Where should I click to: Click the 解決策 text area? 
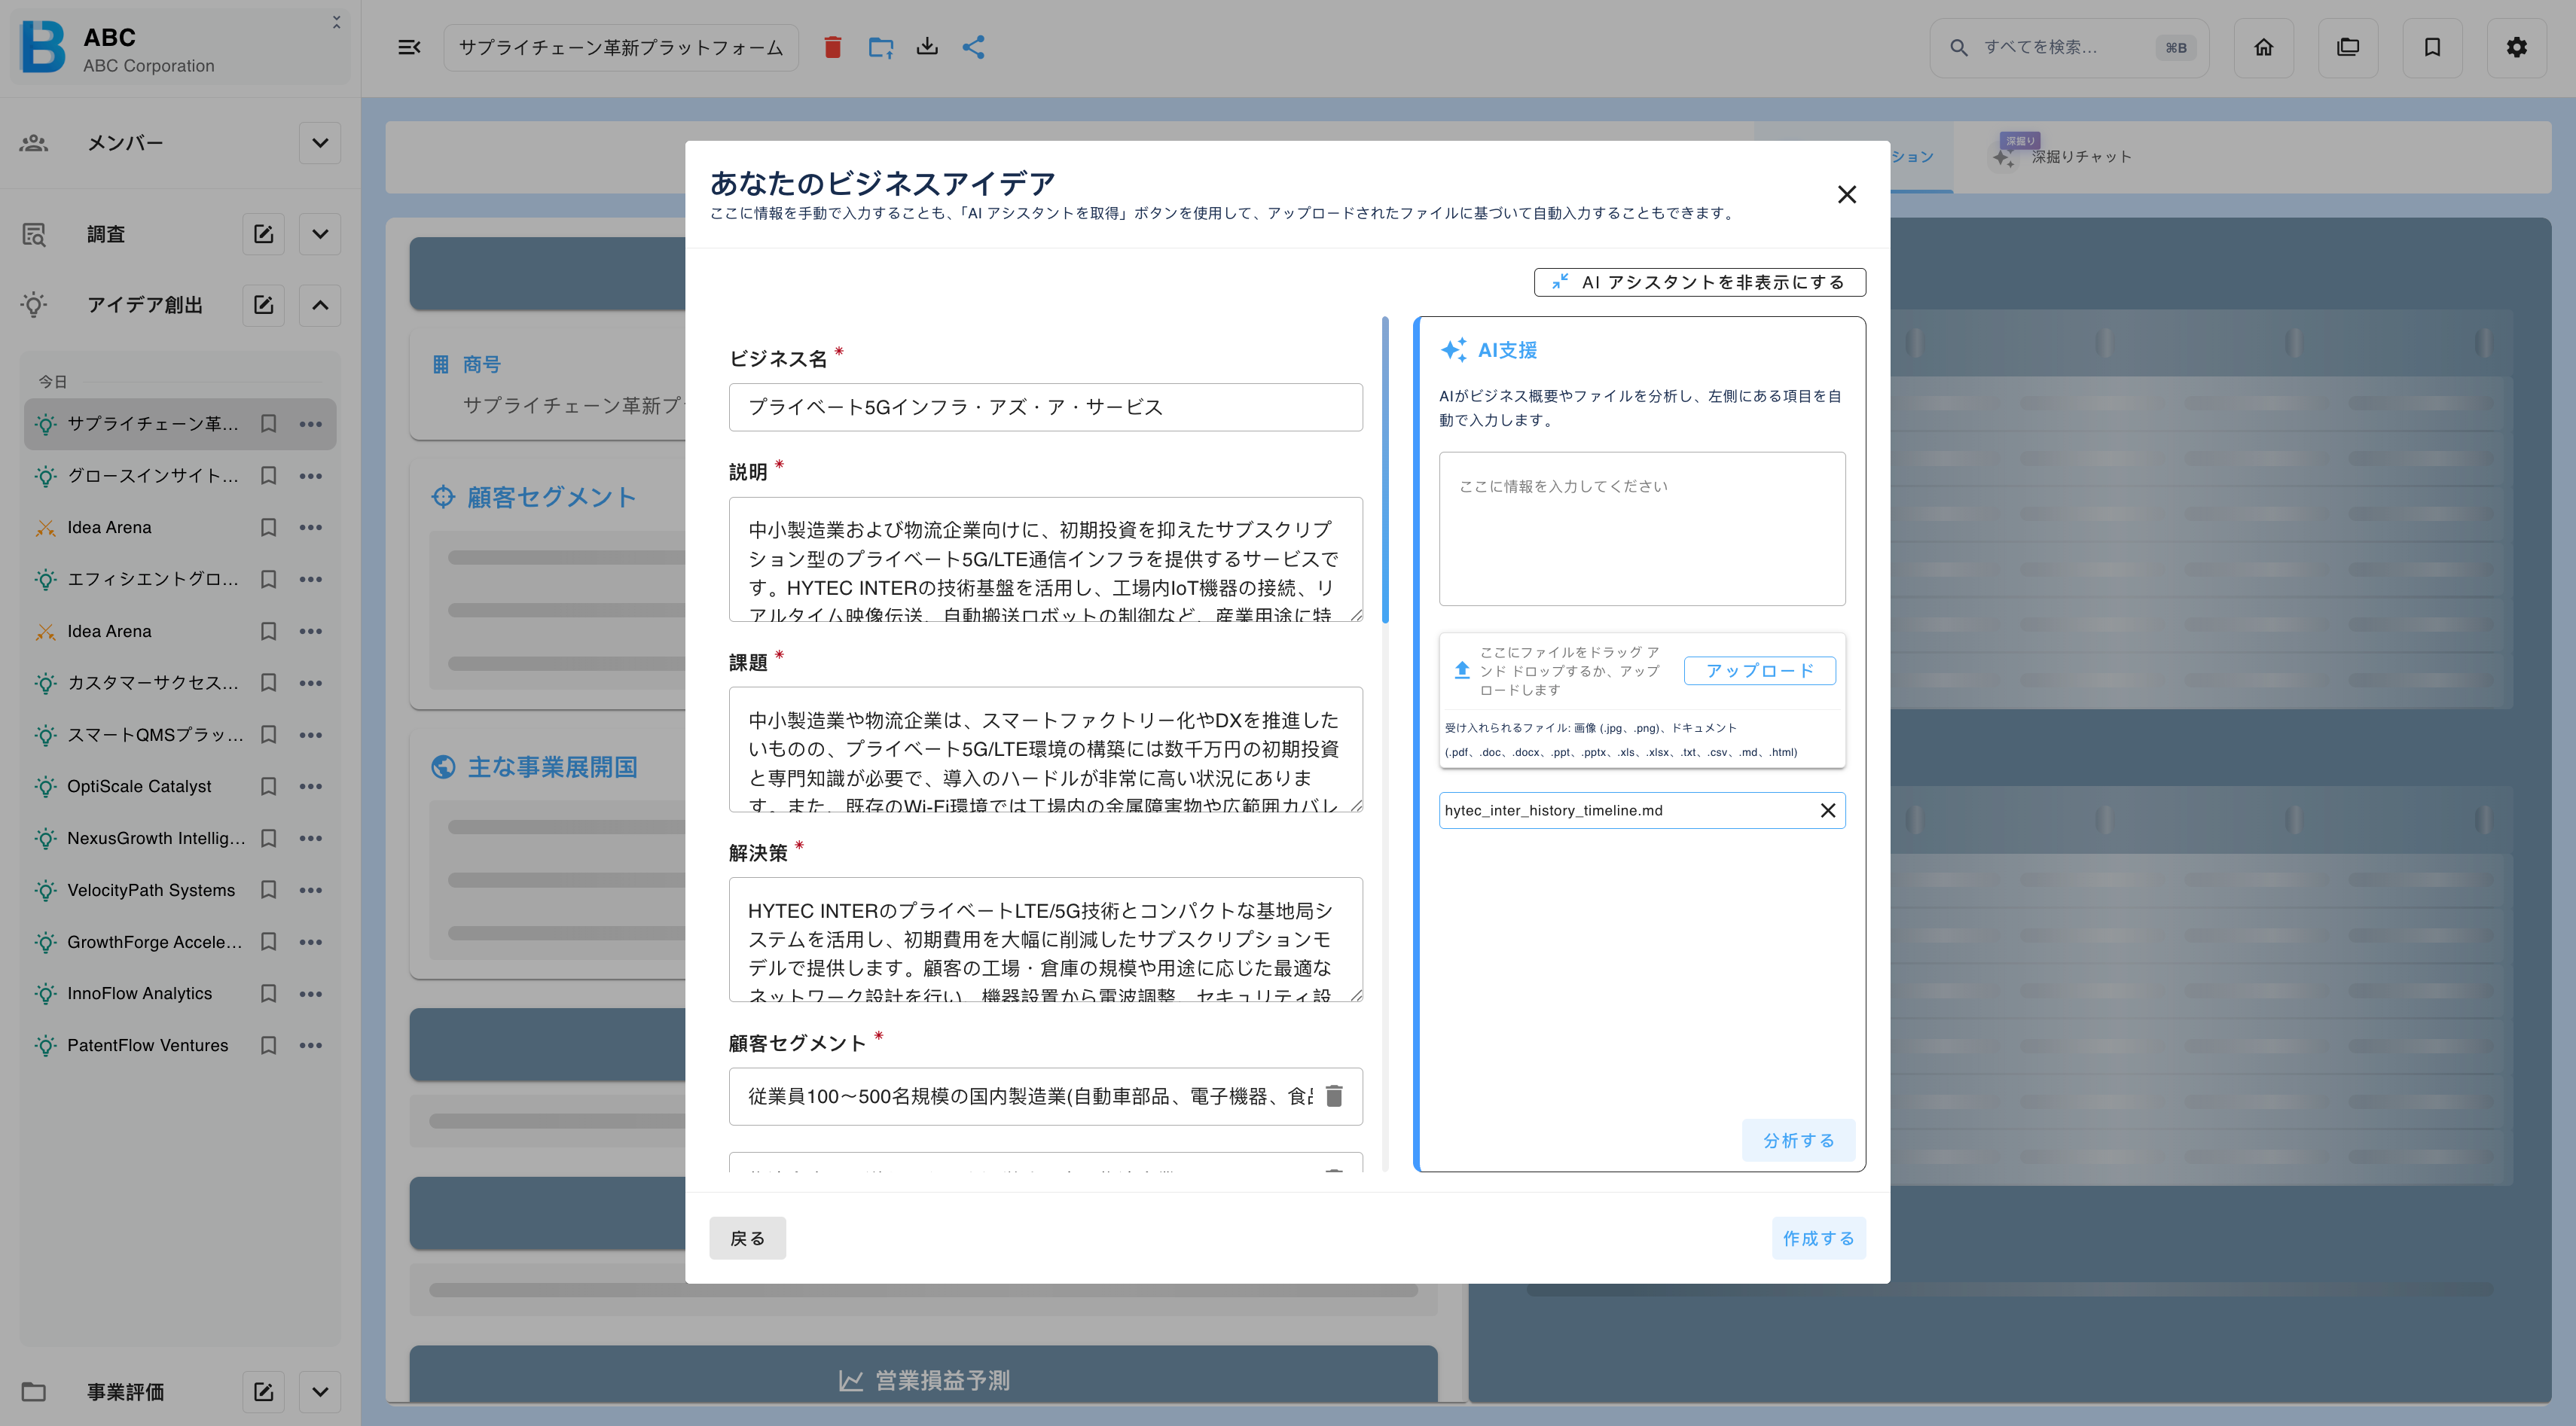[x=1045, y=940]
